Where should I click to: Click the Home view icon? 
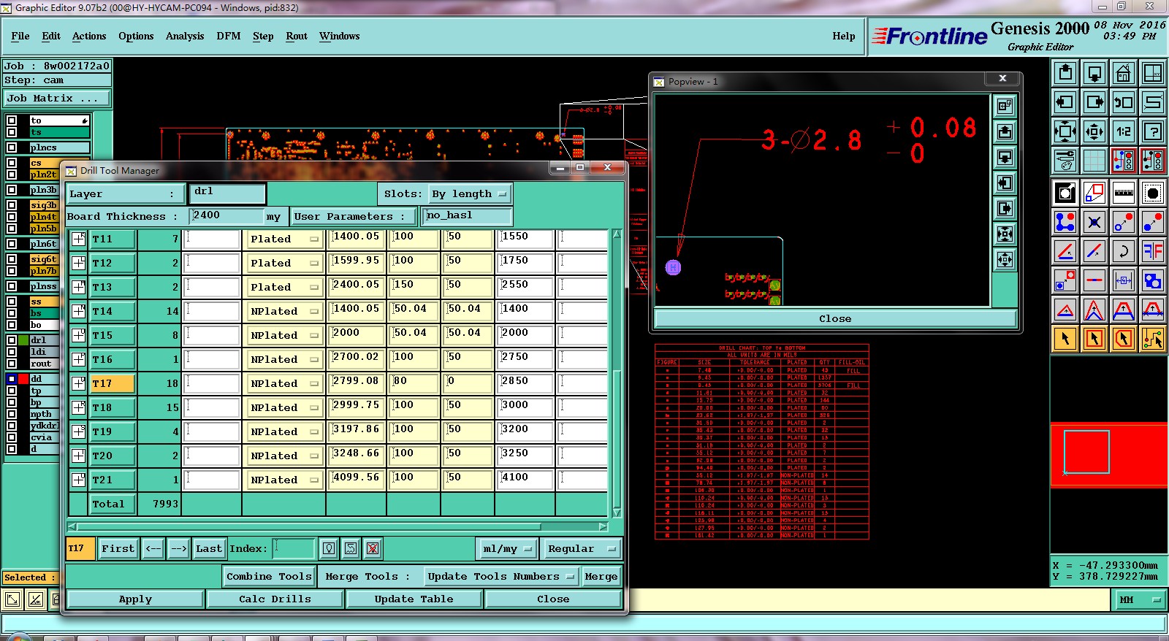pyautogui.click(x=1123, y=73)
